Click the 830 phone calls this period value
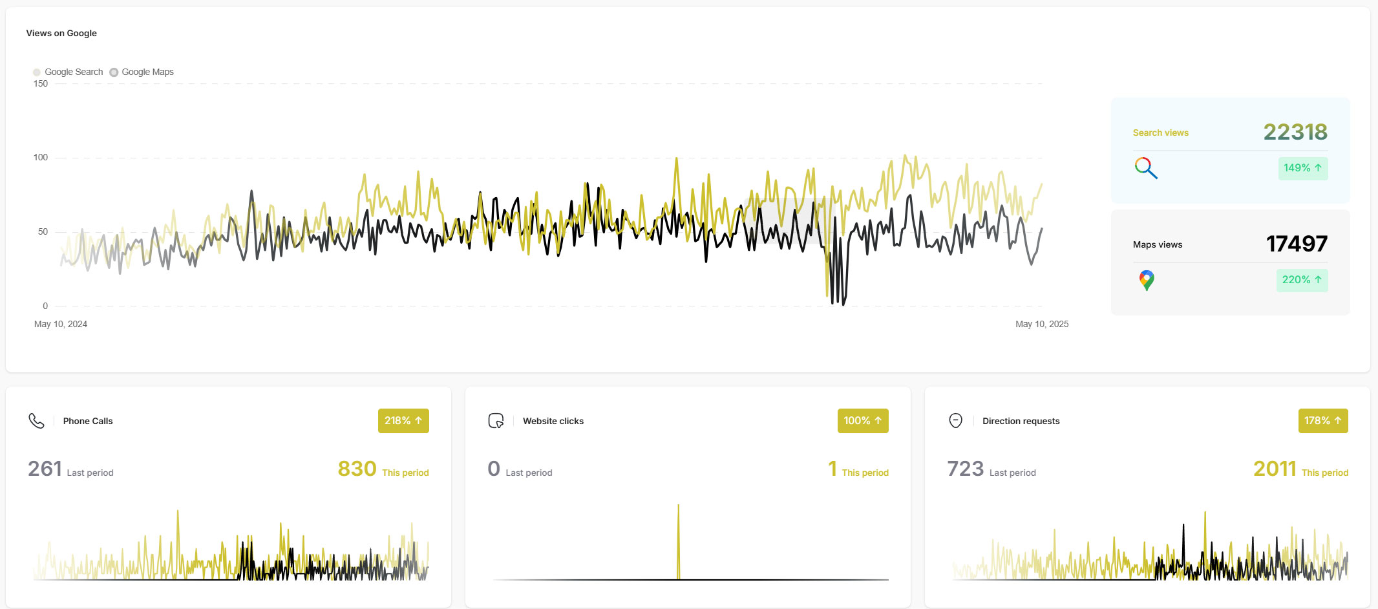 point(357,469)
